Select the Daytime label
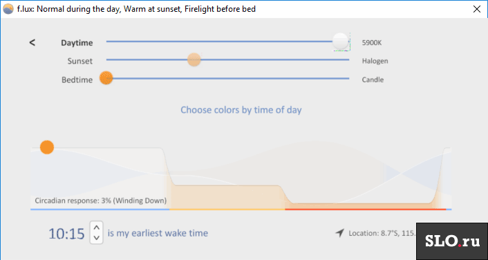The height and width of the screenshot is (260, 488). click(77, 43)
